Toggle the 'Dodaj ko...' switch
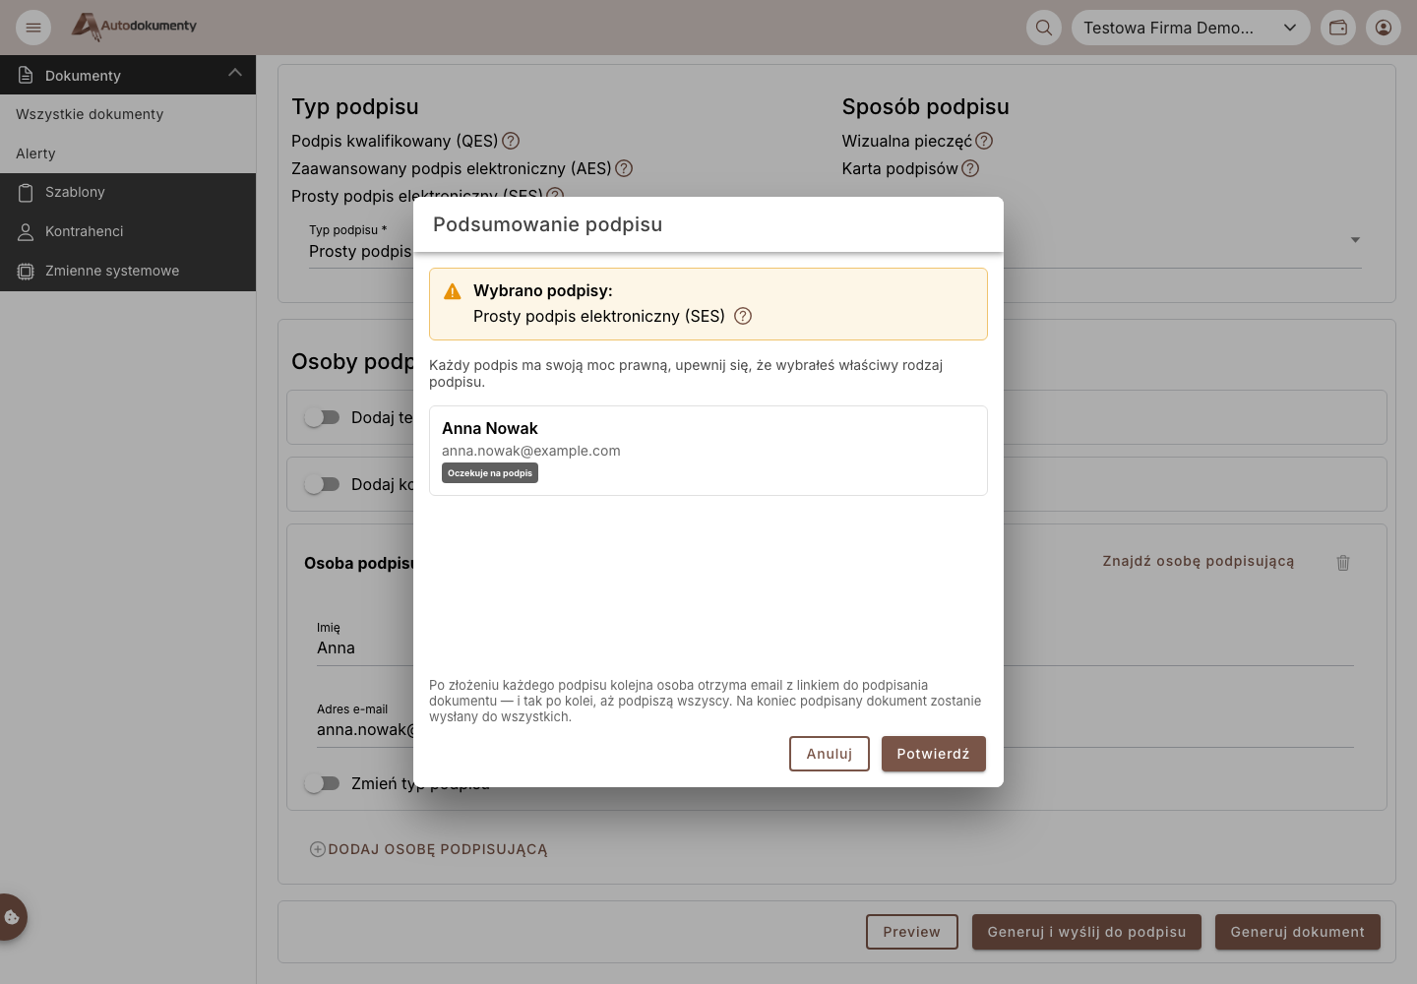This screenshot has width=1417, height=984. [322, 484]
